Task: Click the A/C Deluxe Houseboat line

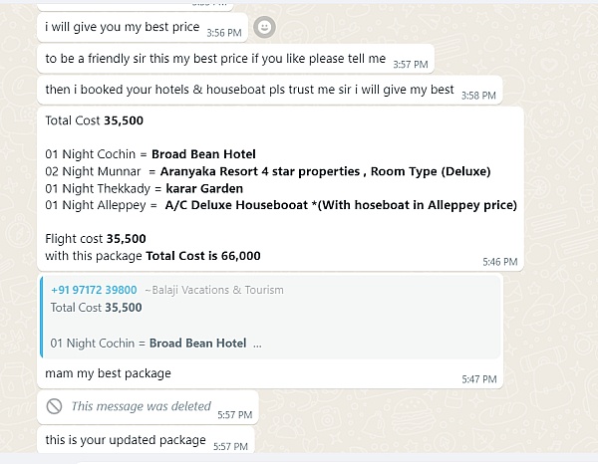Action: [281, 205]
